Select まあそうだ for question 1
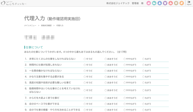The image size is (193, 112). [106, 59]
